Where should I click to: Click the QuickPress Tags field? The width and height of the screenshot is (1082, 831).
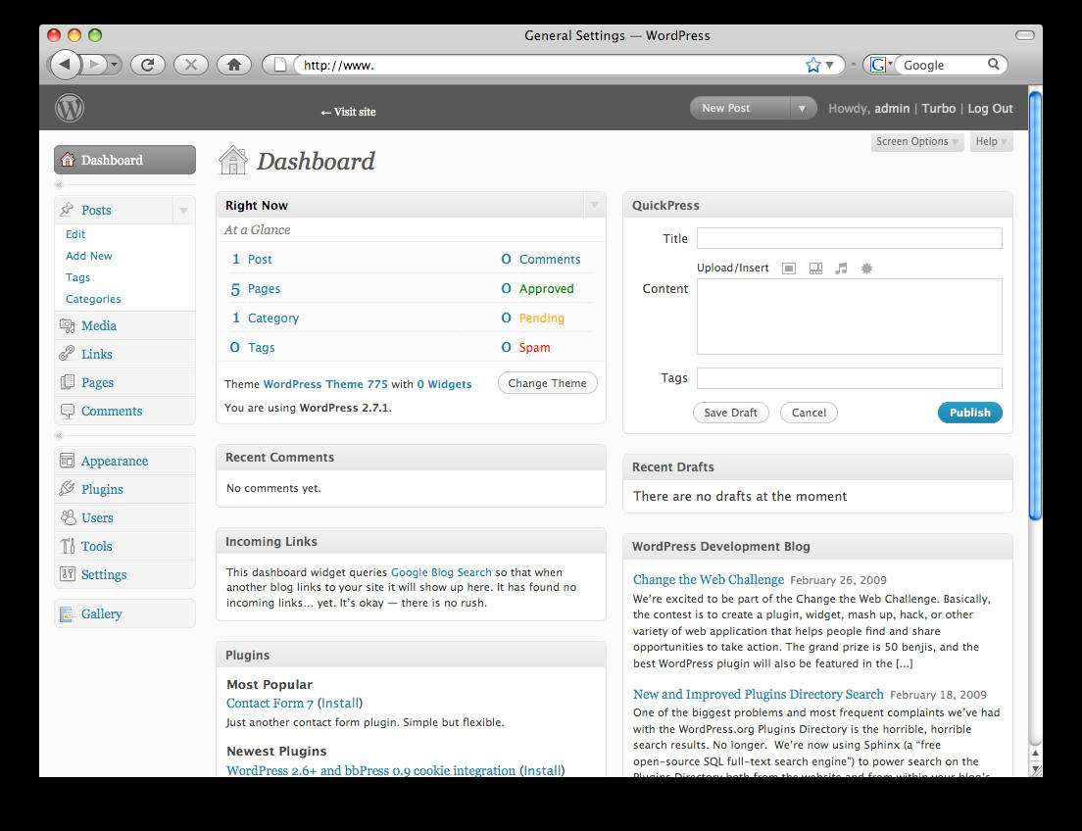pos(850,377)
